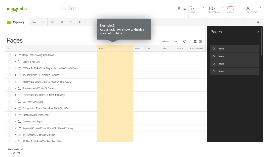This screenshot has width=279, height=157.
Task: Click the last Delete action button
Action: 235,71
